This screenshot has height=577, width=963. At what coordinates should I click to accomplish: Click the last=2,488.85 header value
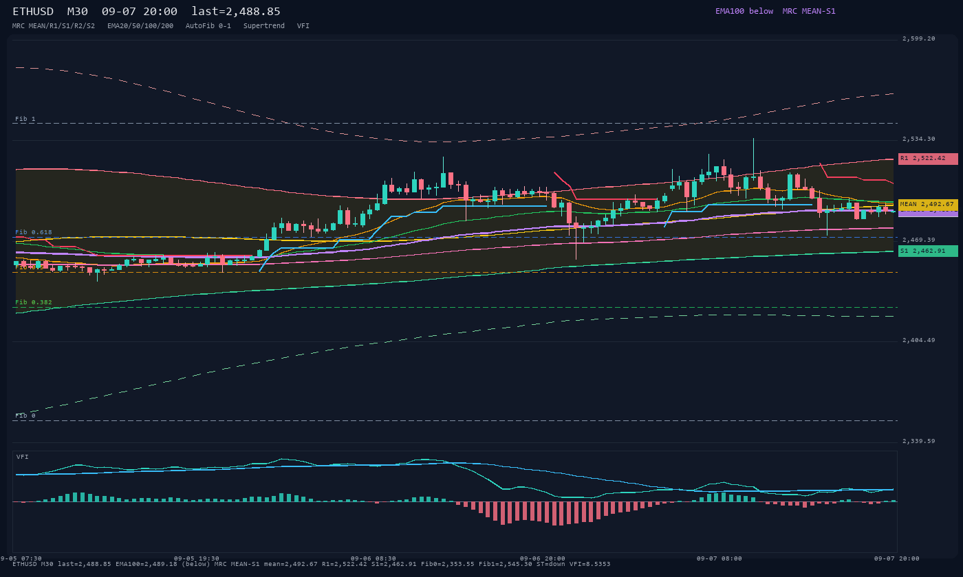(236, 12)
